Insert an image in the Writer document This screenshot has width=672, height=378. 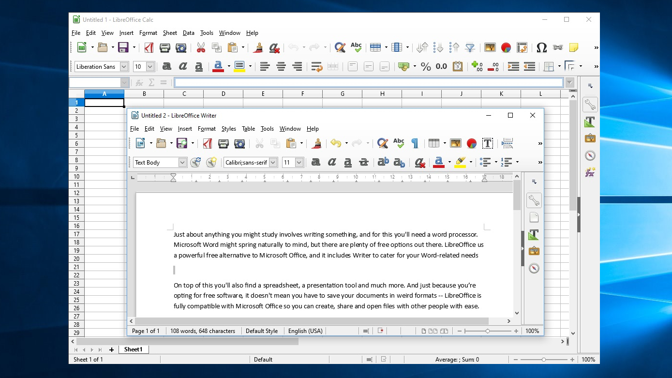(456, 143)
